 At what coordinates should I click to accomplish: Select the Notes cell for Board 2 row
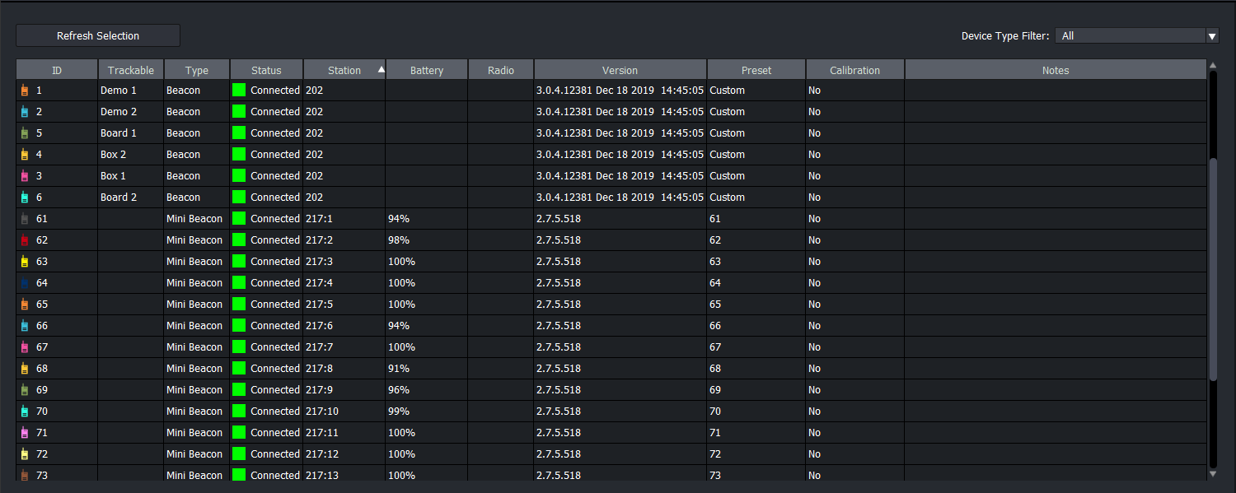point(1055,198)
